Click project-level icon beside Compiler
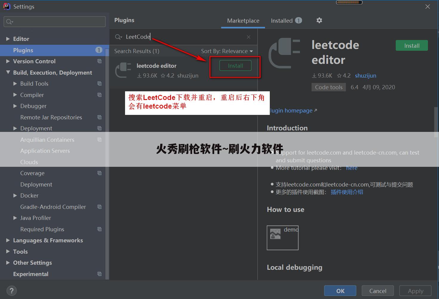 [x=100, y=95]
